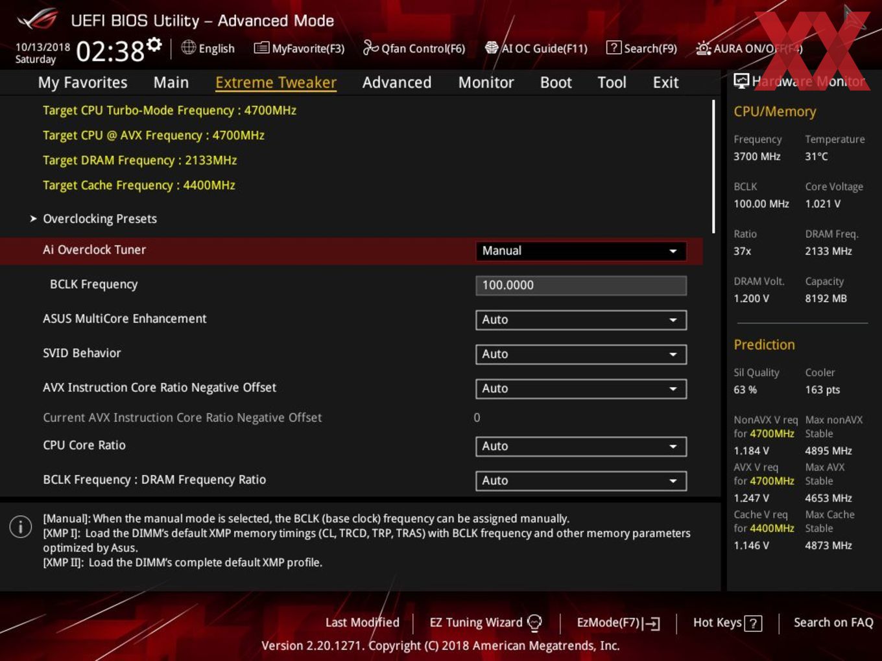Image resolution: width=882 pixels, height=661 pixels.
Task: Go to the Exit tab
Action: pyautogui.click(x=665, y=82)
